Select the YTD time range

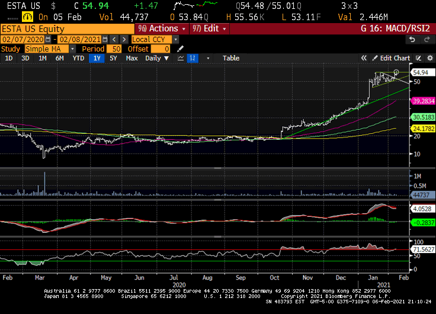point(78,58)
